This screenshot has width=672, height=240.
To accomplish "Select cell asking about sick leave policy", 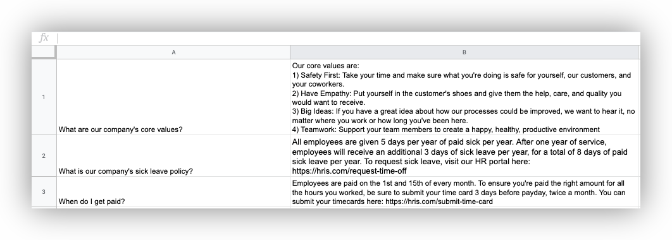I will (x=173, y=156).
